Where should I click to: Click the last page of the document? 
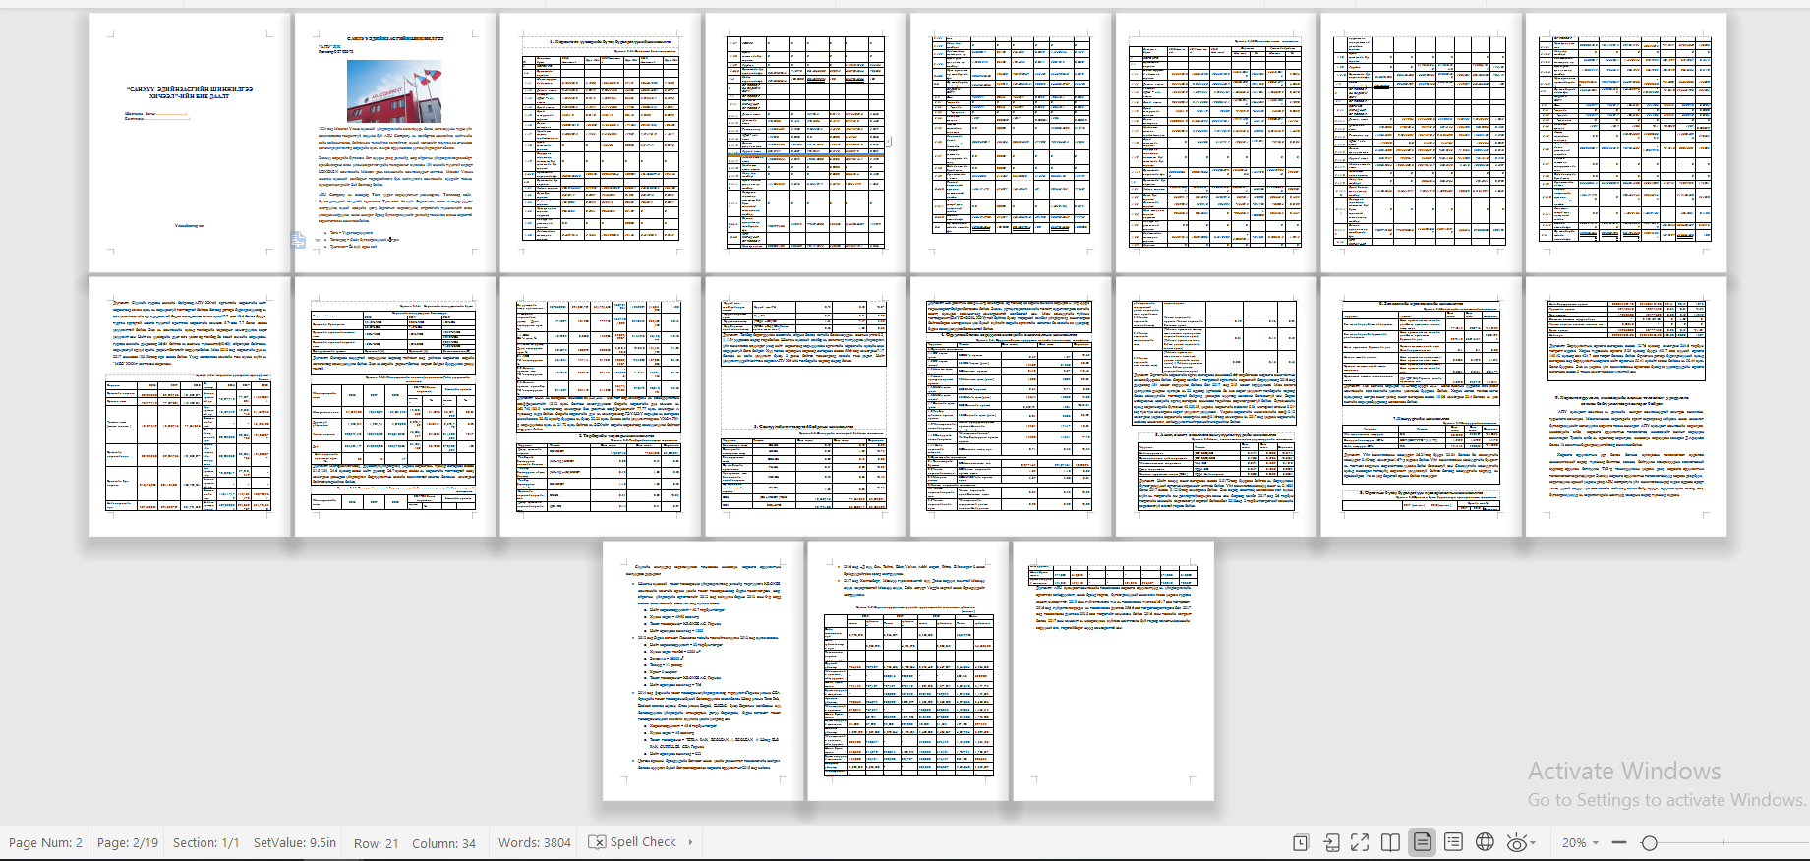tap(1113, 670)
